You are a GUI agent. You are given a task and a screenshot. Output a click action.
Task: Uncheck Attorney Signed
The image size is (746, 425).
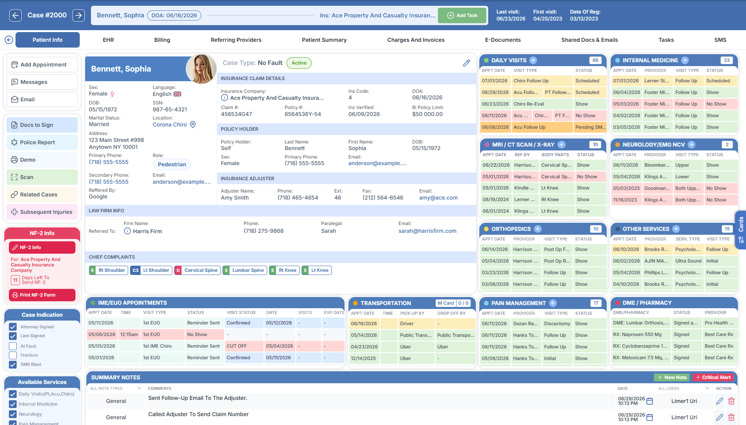click(13, 327)
